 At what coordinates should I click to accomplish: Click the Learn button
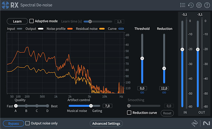[17, 21]
